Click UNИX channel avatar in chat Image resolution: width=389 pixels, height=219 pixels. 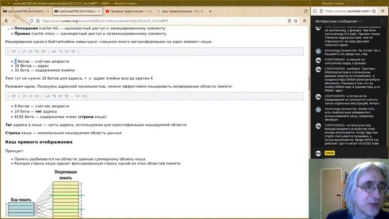coord(318,153)
